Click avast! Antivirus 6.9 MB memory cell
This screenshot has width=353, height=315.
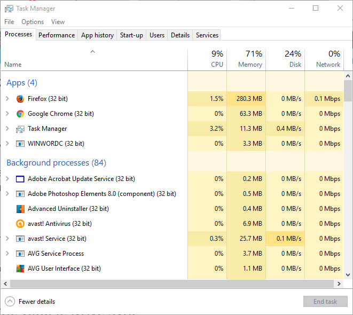tap(246, 224)
